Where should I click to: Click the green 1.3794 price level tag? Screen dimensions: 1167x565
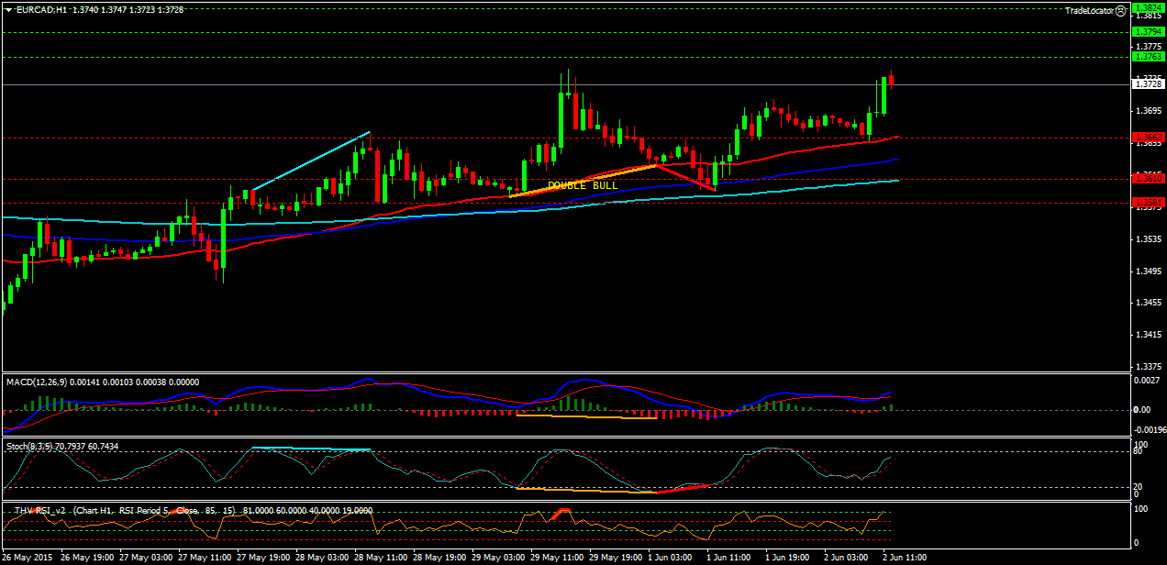(1148, 32)
